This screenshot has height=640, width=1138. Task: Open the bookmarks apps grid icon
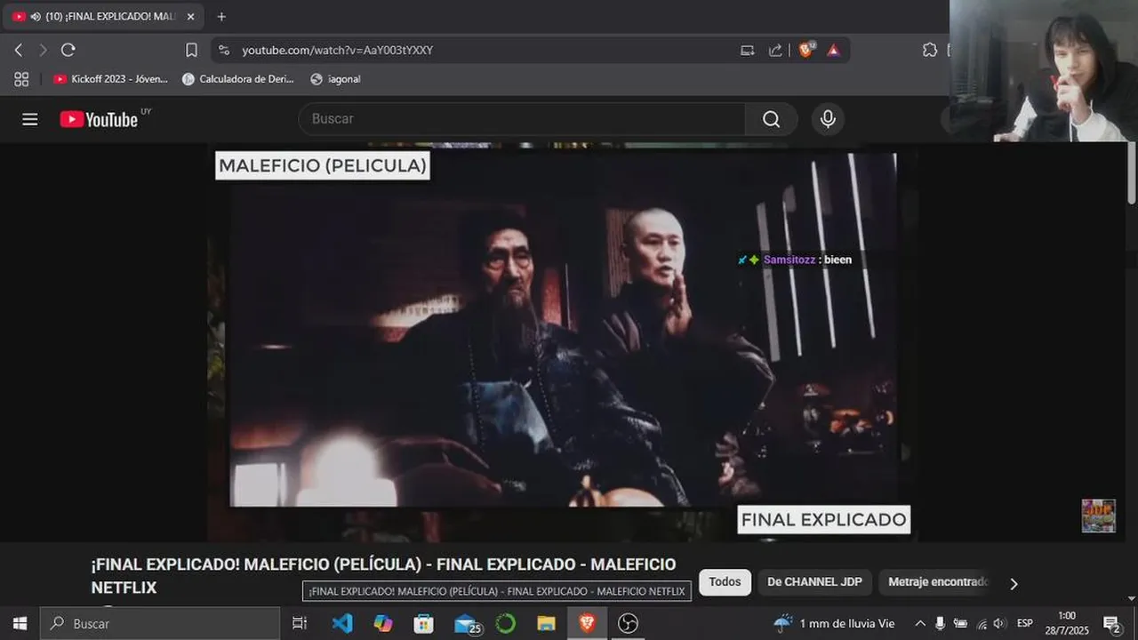pyautogui.click(x=21, y=79)
